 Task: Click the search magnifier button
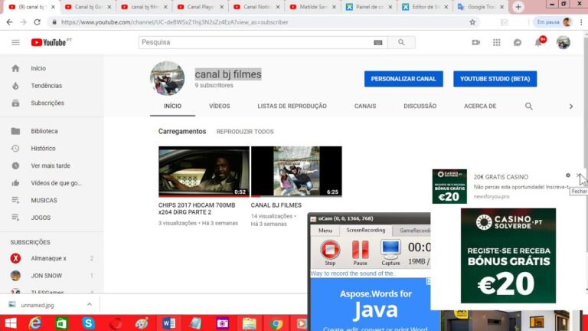(x=401, y=42)
